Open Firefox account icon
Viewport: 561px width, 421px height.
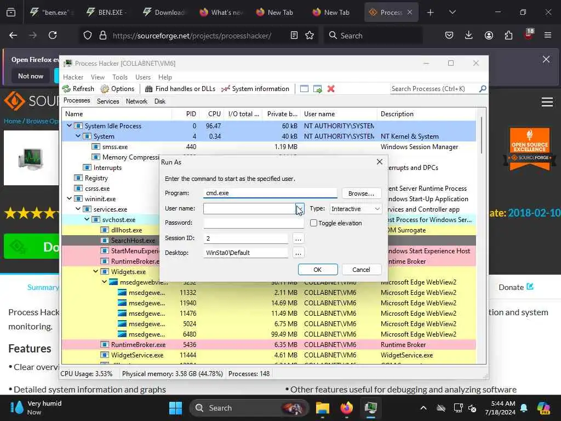point(489,35)
